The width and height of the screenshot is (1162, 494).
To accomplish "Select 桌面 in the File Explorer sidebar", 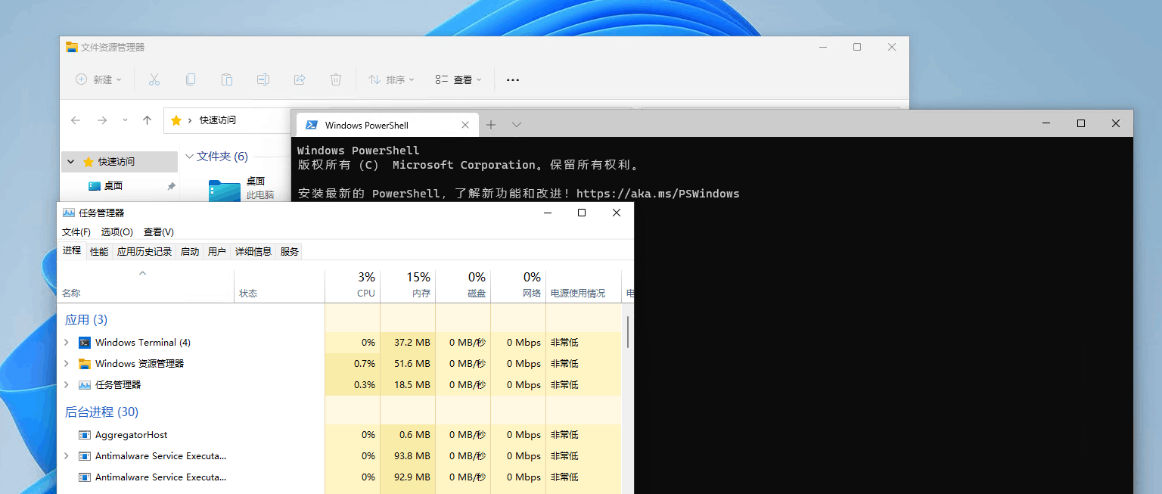I will (113, 186).
